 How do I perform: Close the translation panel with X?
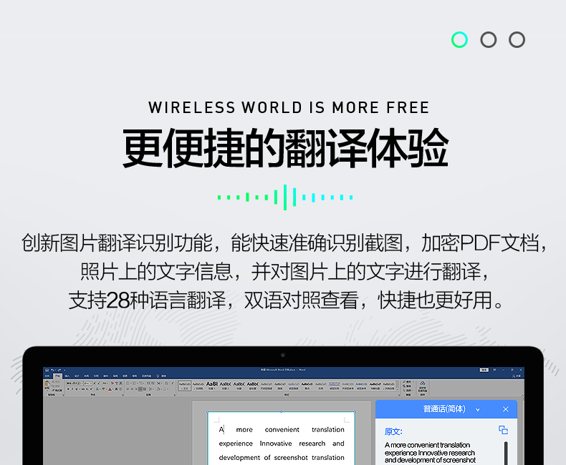pos(505,409)
